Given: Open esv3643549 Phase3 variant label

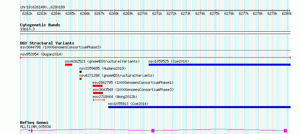Looking at the screenshot, I should tap(133, 90).
